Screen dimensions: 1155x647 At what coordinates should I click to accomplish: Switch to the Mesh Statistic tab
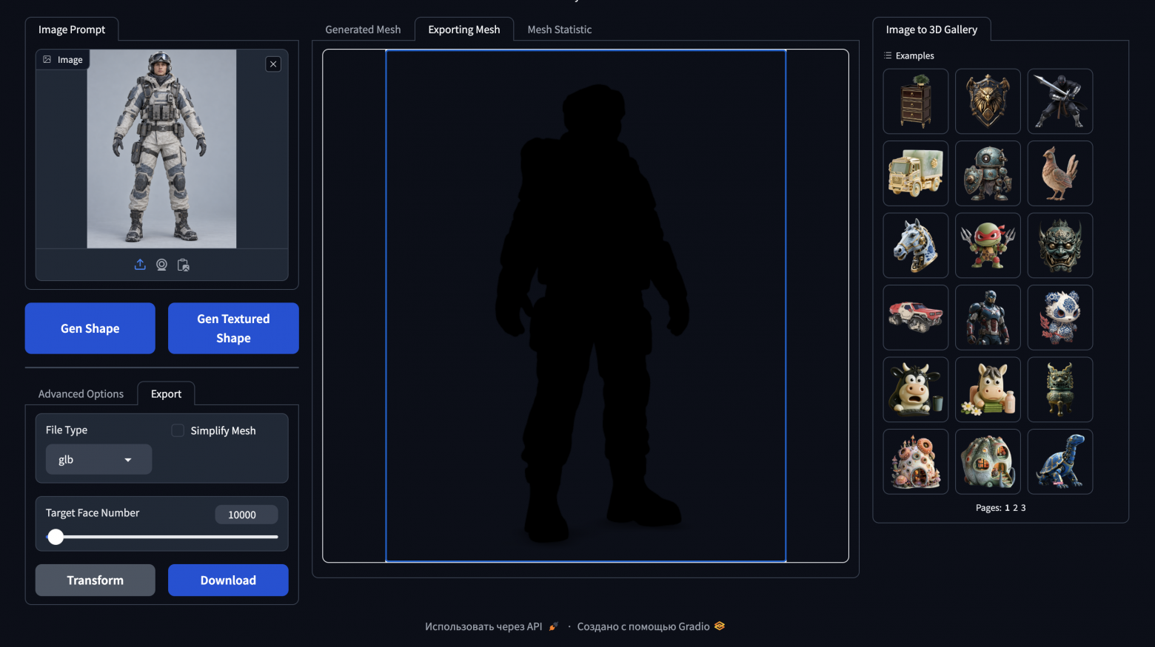click(560, 30)
